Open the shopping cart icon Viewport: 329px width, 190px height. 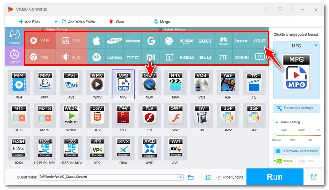(280, 9)
